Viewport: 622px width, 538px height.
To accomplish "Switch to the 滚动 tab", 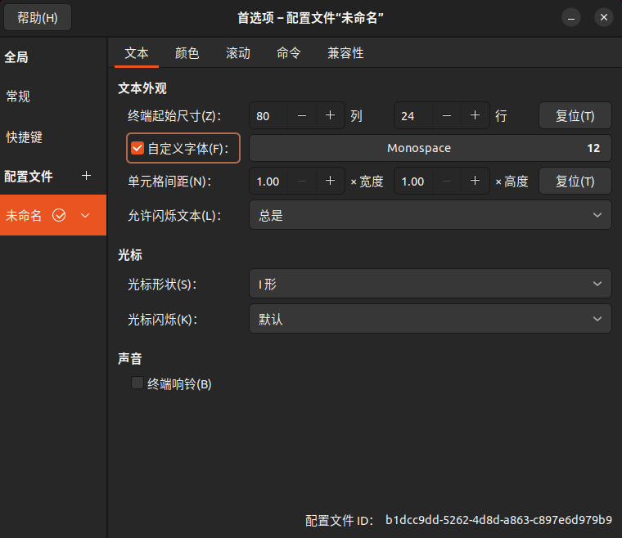I will pyautogui.click(x=238, y=53).
